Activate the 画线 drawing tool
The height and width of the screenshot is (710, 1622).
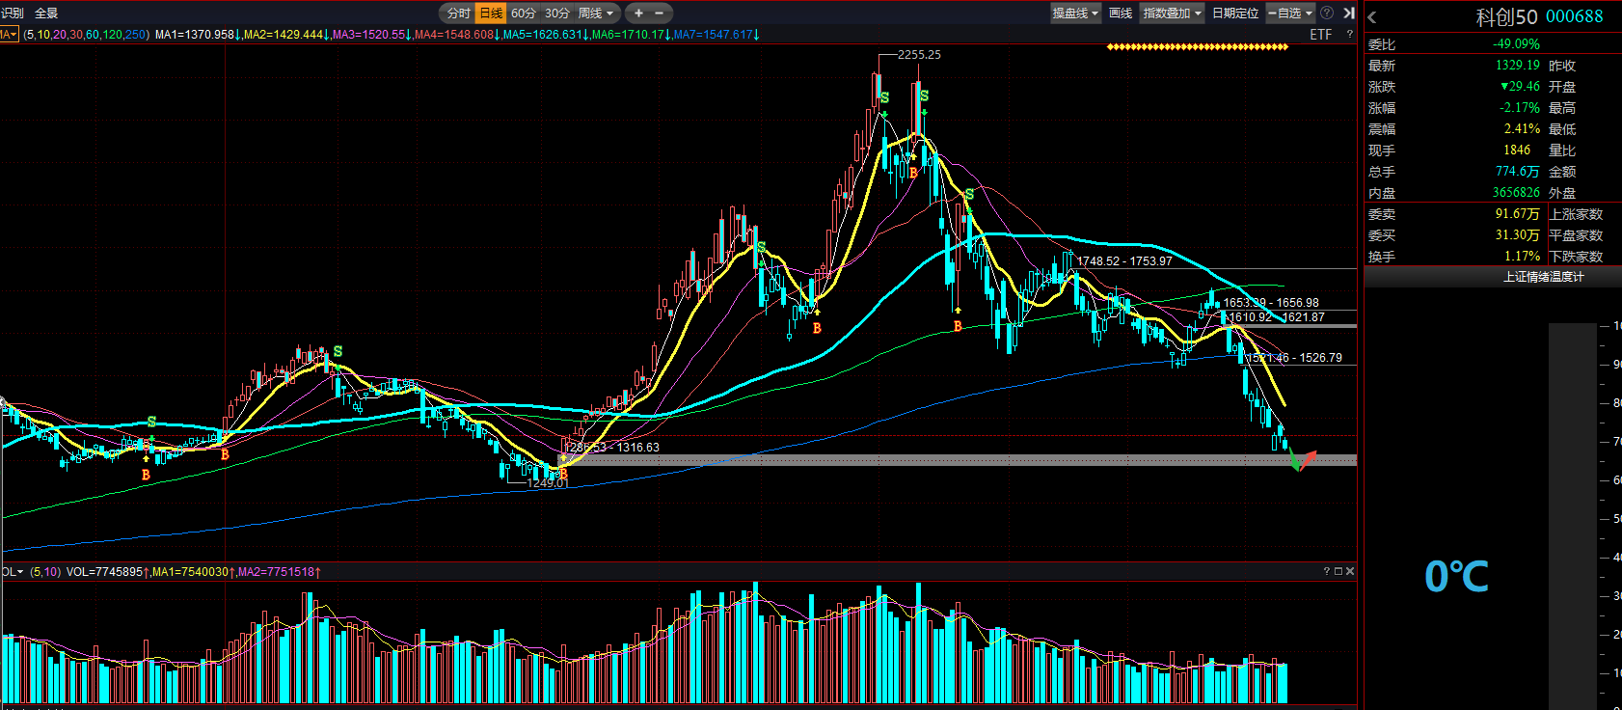pyautogui.click(x=1121, y=14)
